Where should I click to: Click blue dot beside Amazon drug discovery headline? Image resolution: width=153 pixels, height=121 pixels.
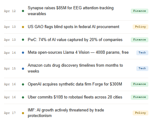click(x=23, y=69)
